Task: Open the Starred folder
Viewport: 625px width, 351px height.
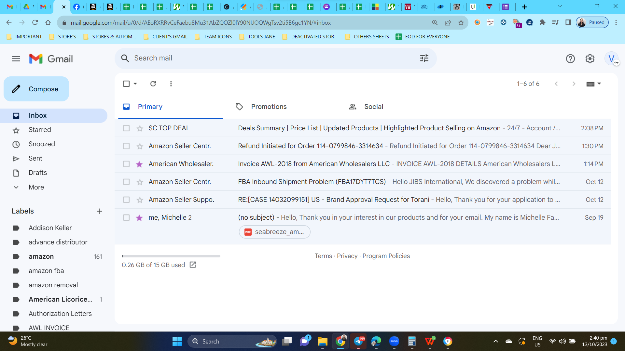Action: [x=54, y=130]
